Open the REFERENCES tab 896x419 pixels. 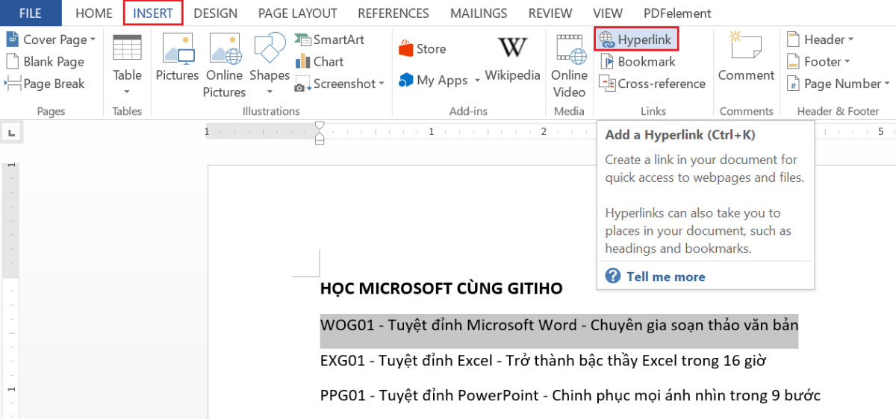pos(393,13)
